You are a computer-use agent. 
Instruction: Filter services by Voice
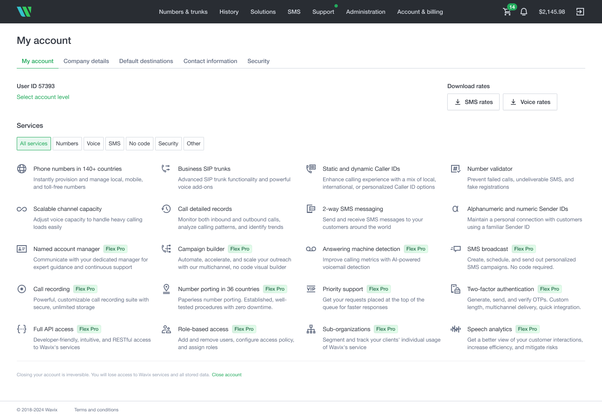[x=94, y=144]
